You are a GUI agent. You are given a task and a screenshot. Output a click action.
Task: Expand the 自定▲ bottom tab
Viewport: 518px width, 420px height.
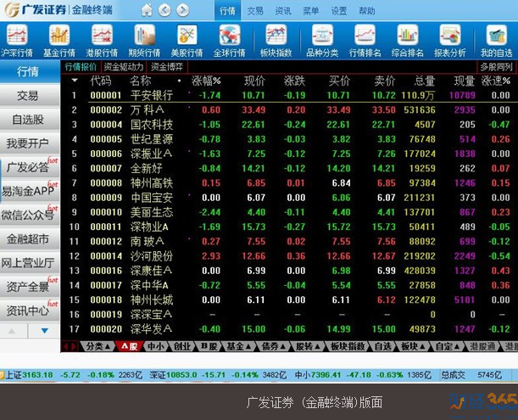click(x=448, y=346)
